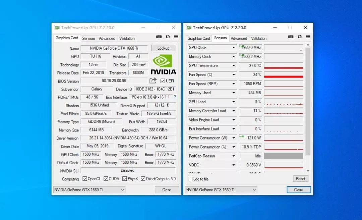
Task: Click the Fan Speed (%) red graph bar
Action: coord(284,76)
